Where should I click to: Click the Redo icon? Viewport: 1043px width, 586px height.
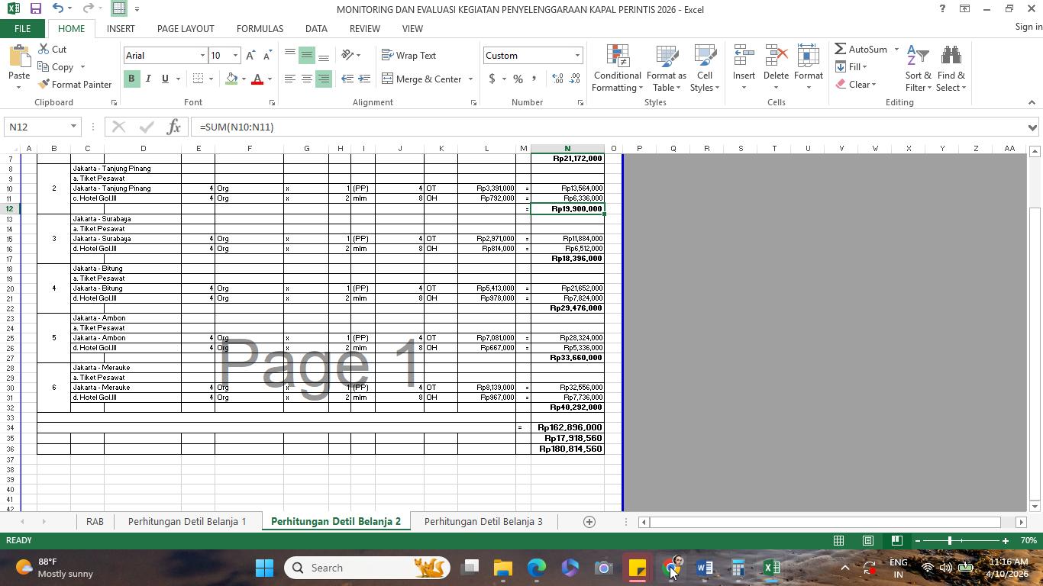(x=87, y=8)
